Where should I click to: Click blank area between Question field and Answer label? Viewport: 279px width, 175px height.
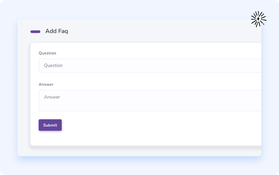pos(145,78)
